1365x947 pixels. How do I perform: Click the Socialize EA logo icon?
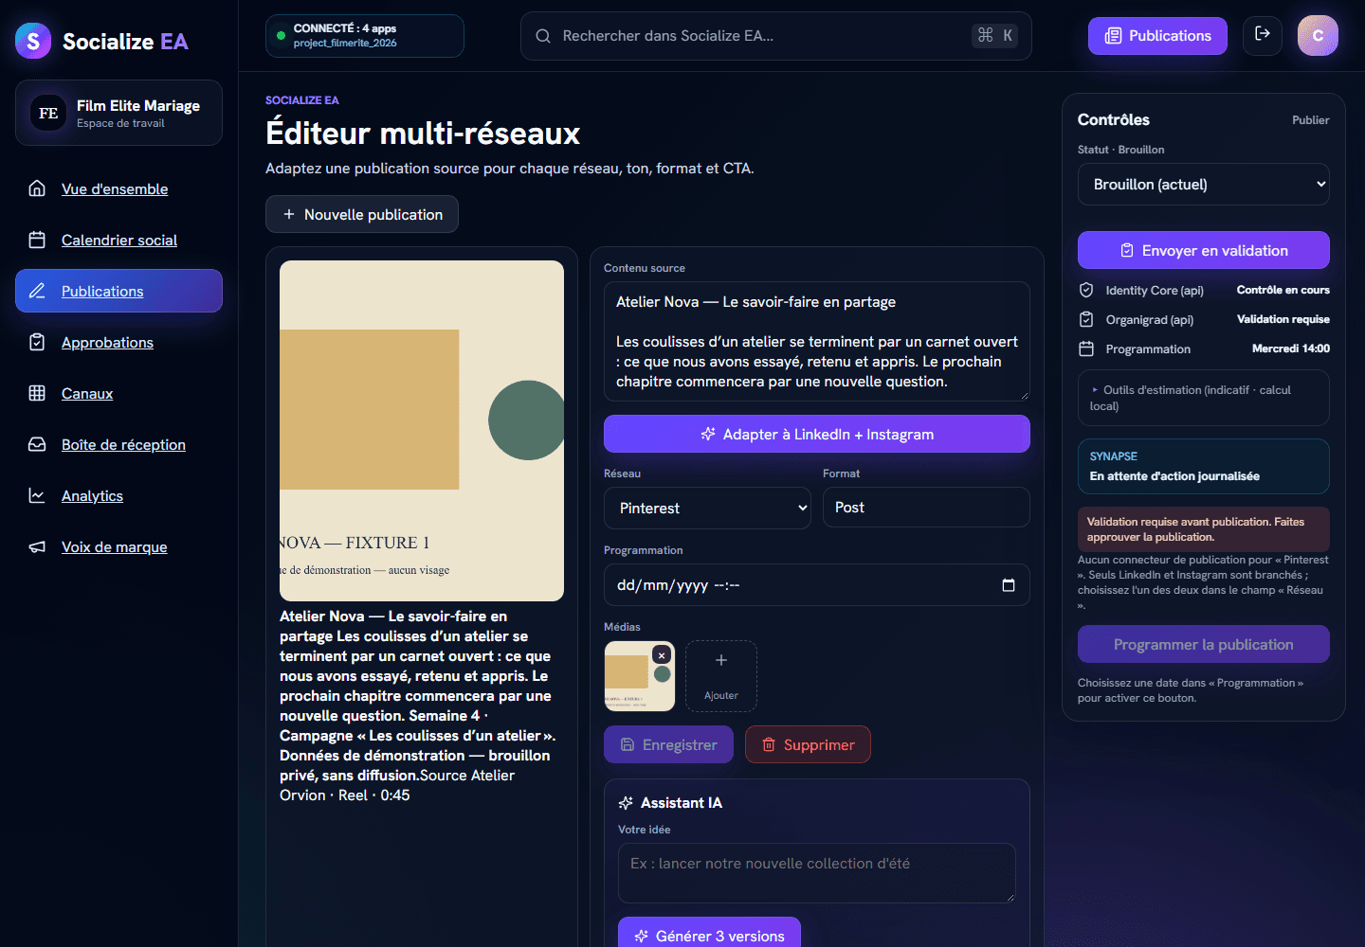pos(33,41)
